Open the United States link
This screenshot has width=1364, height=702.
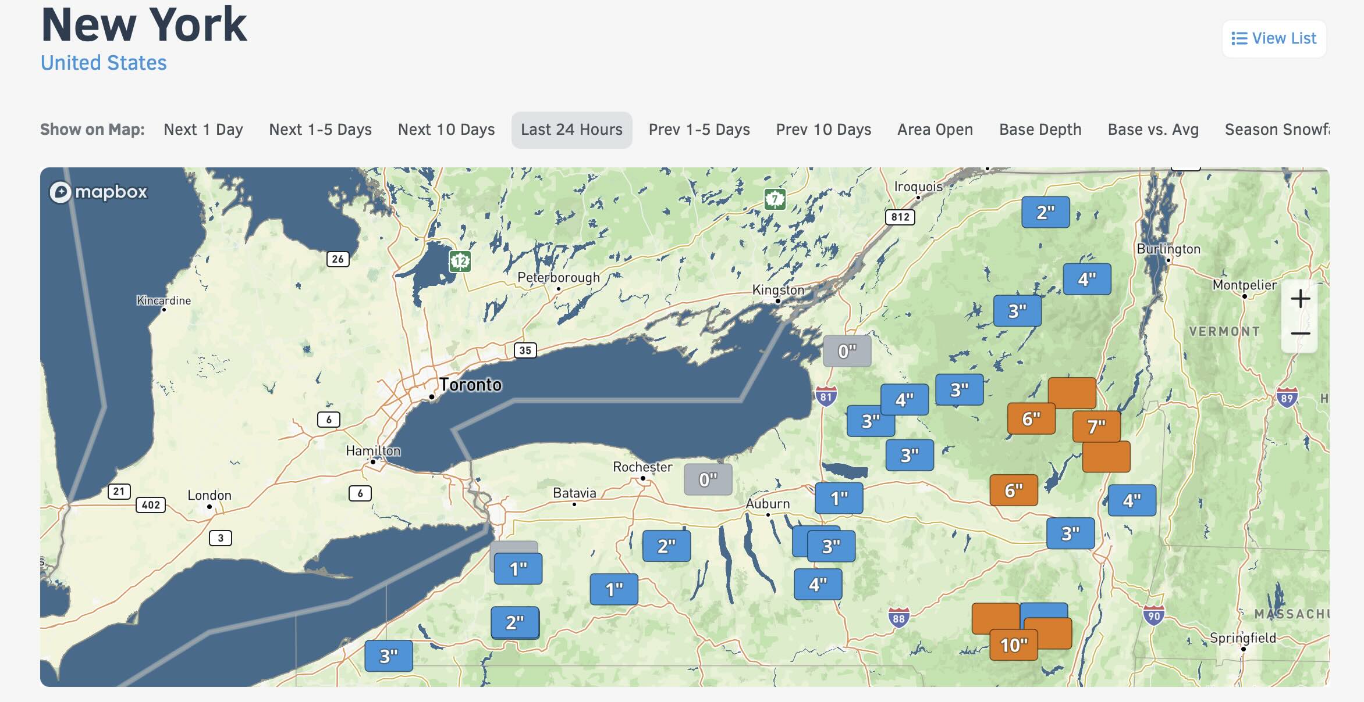coord(104,63)
